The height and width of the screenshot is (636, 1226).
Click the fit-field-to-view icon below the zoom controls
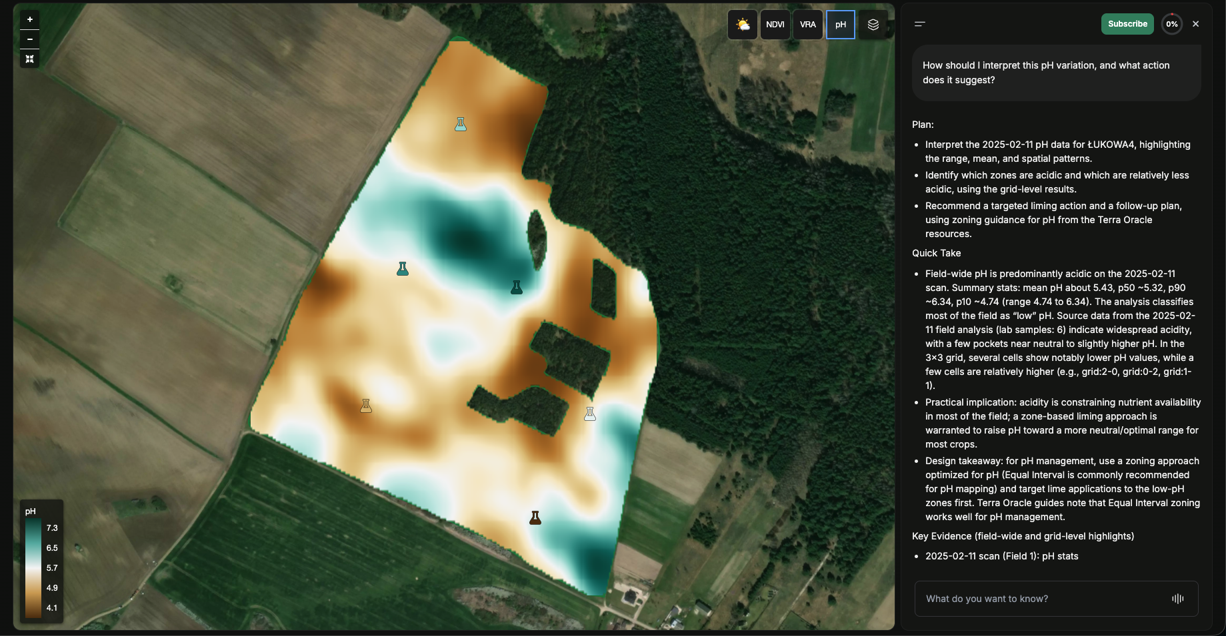tap(29, 59)
